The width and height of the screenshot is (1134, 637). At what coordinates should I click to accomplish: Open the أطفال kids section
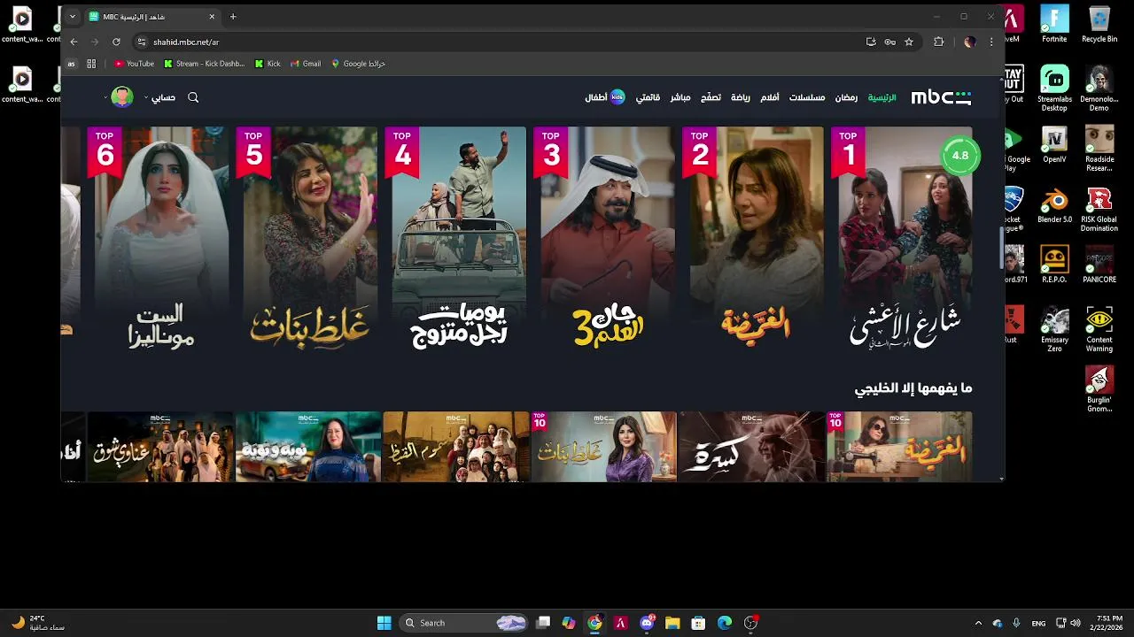point(605,97)
